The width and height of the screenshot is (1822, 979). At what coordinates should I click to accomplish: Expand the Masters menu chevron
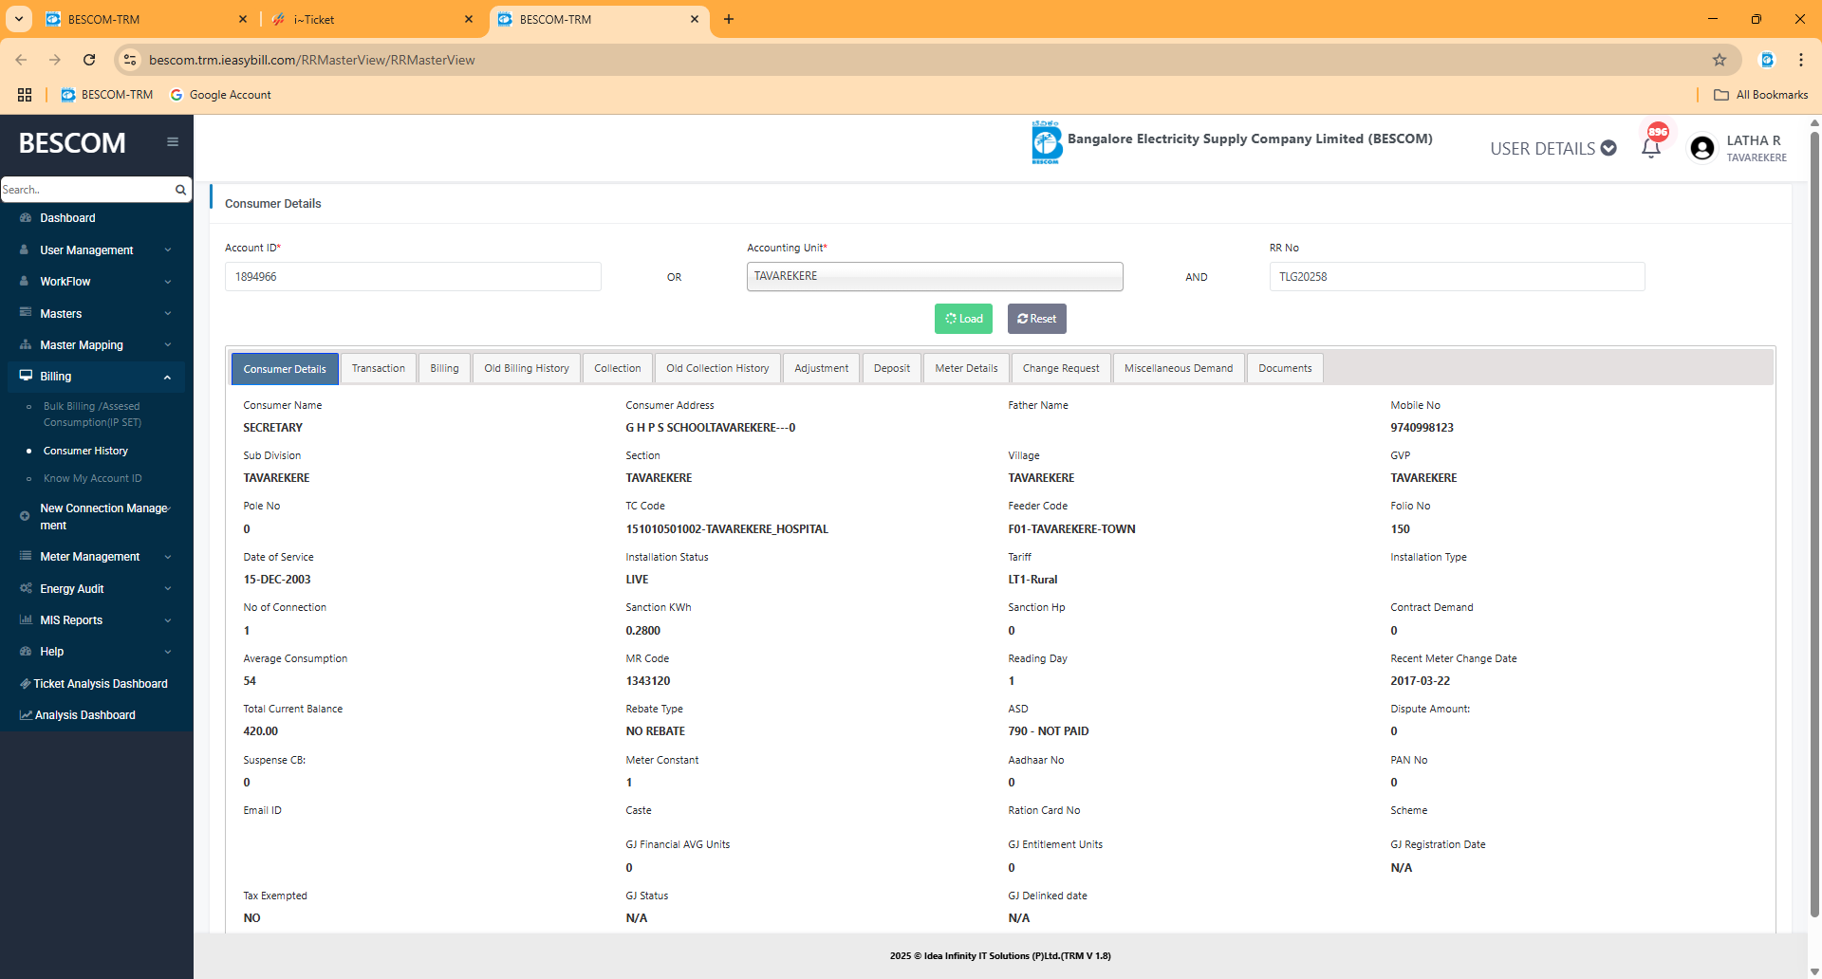[x=168, y=314]
